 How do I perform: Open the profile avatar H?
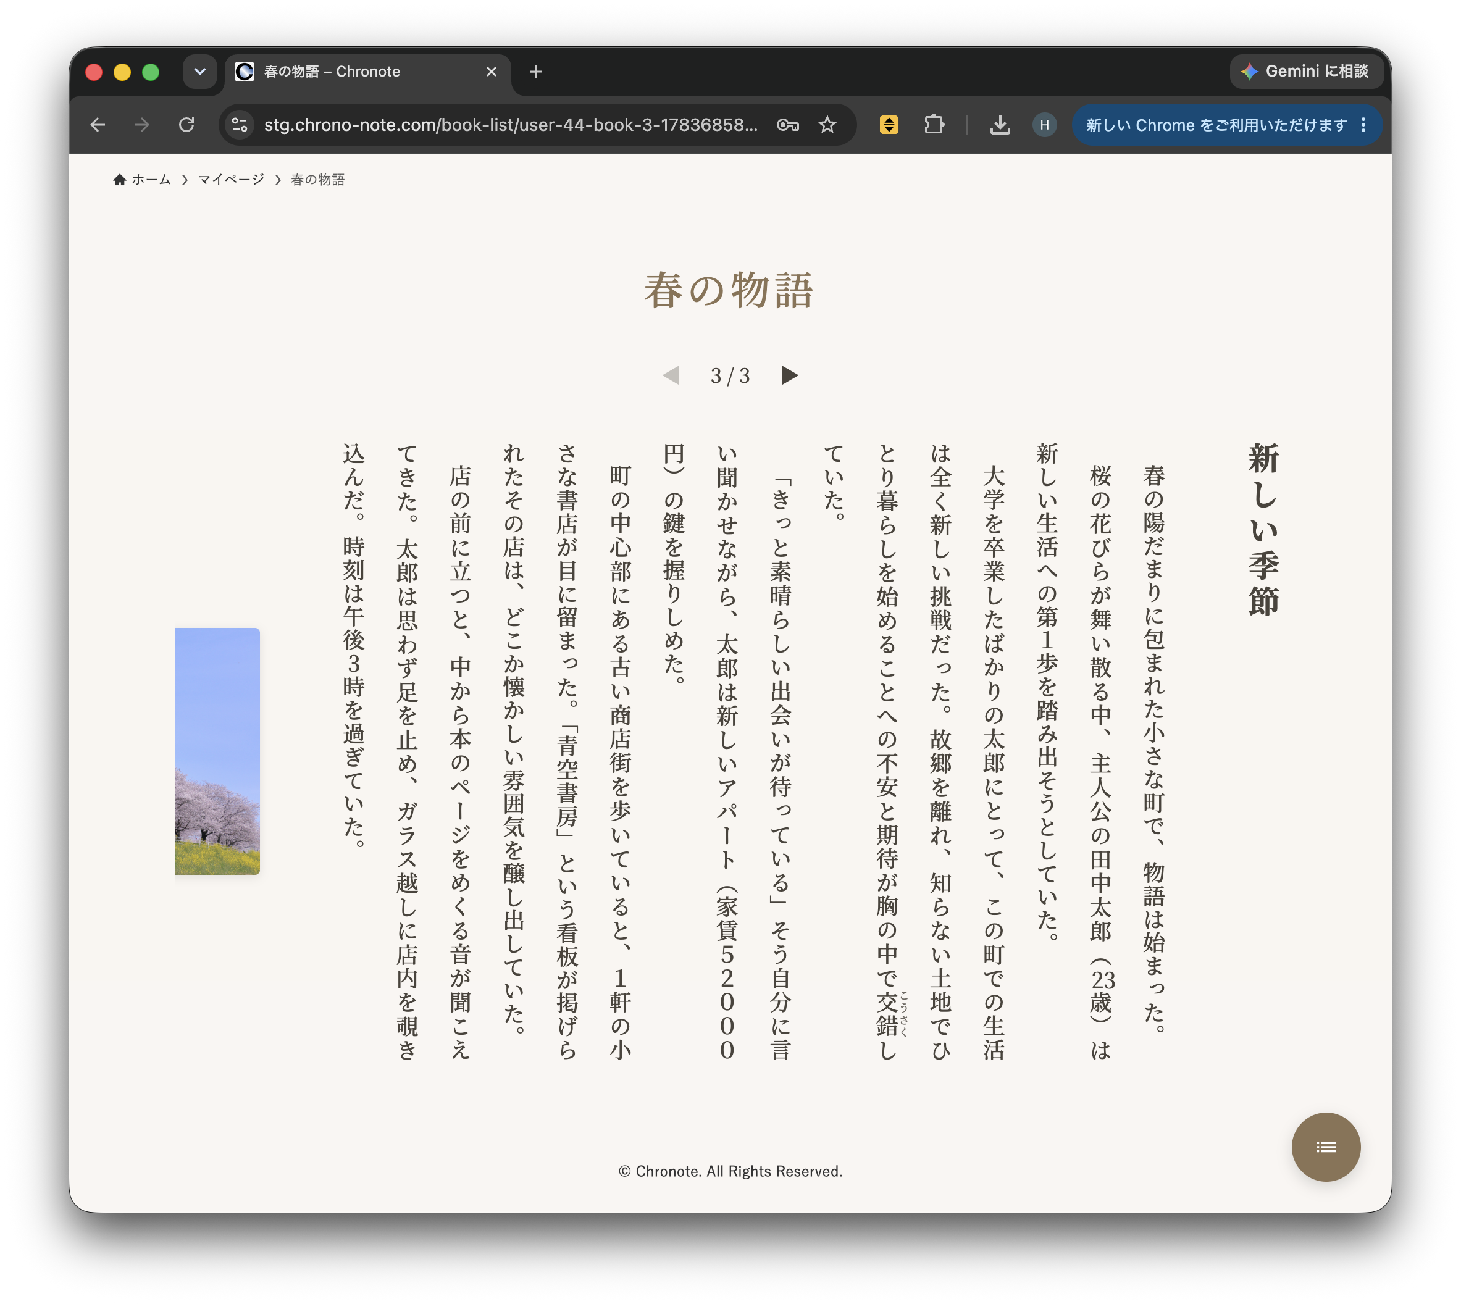pyautogui.click(x=1045, y=125)
